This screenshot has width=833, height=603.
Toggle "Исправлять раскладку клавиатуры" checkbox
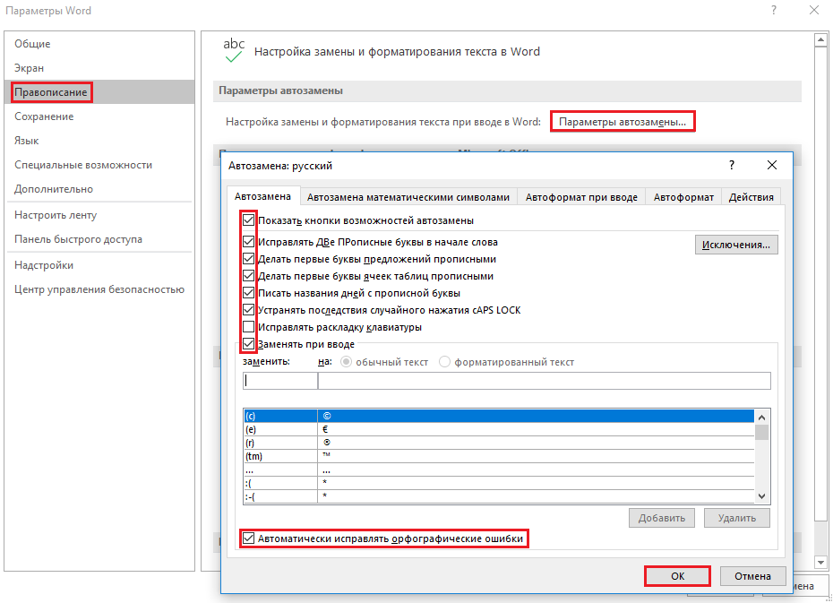pyautogui.click(x=249, y=327)
